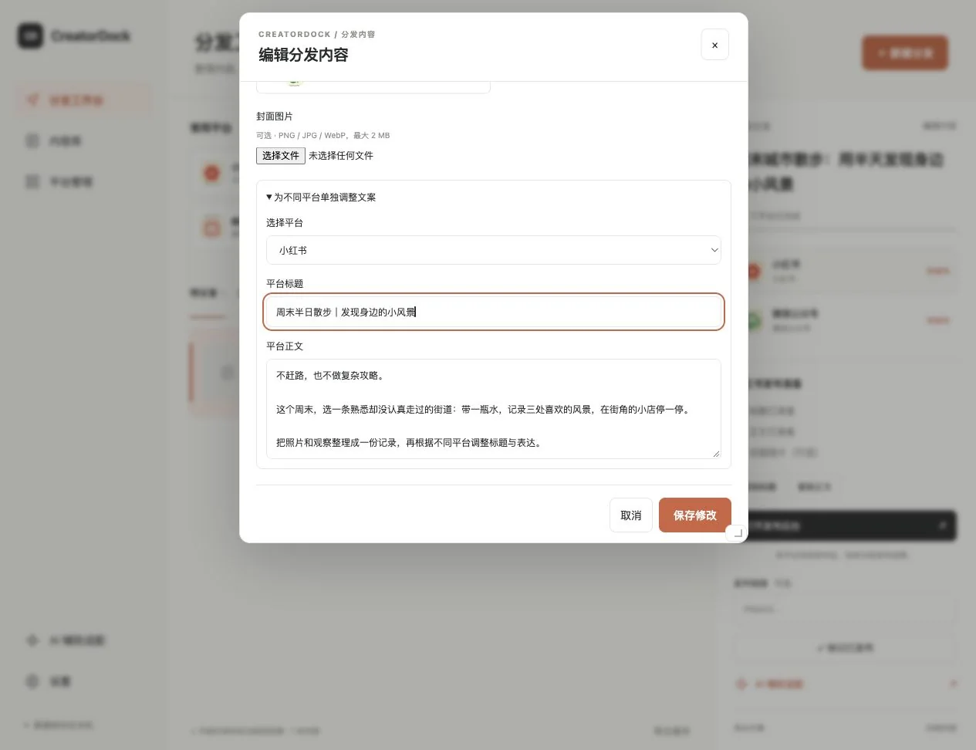Collapse the 为不同平台单独调整文案 section

click(321, 197)
